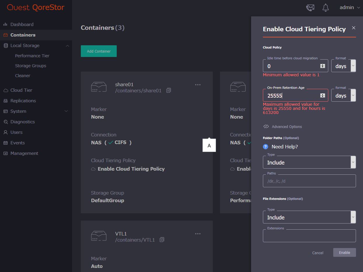Open the support mail-phone icon in header
This screenshot has height=272, width=363.
pyautogui.click(x=310, y=8)
